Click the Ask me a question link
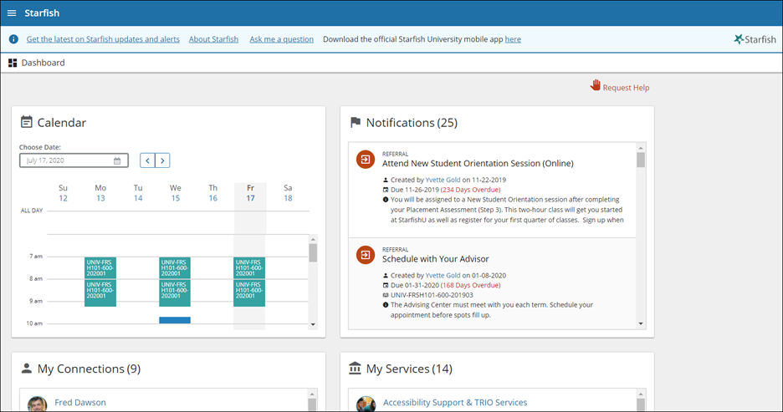This screenshot has height=412, width=783. pyautogui.click(x=282, y=39)
